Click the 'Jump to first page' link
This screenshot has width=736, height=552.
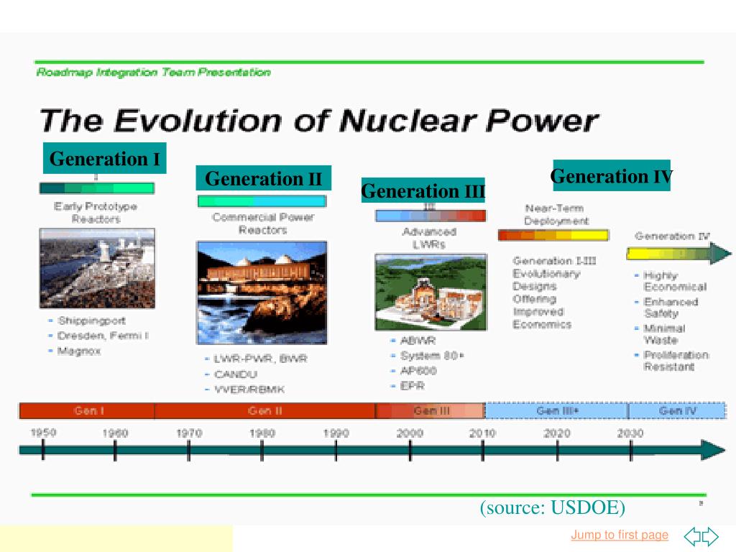tap(619, 535)
